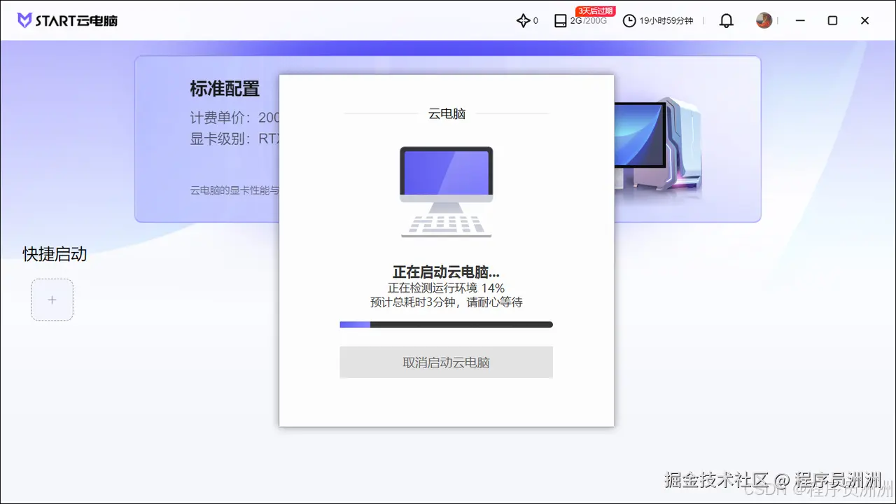Maximize the START window
This screenshot has height=504, width=896.
(x=832, y=20)
